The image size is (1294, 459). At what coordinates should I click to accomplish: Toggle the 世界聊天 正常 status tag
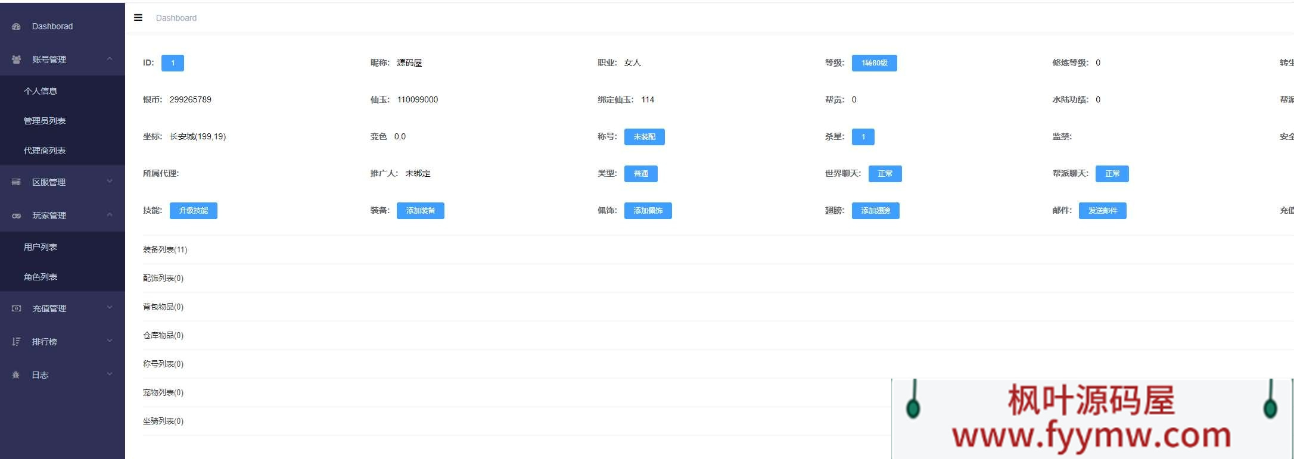tap(885, 174)
